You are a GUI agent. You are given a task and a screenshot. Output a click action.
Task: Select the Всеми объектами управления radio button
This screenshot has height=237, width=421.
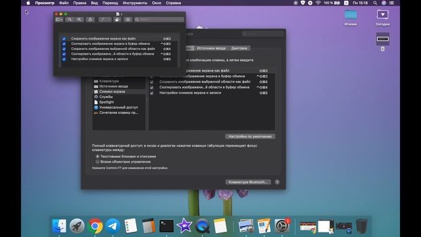tap(97, 162)
